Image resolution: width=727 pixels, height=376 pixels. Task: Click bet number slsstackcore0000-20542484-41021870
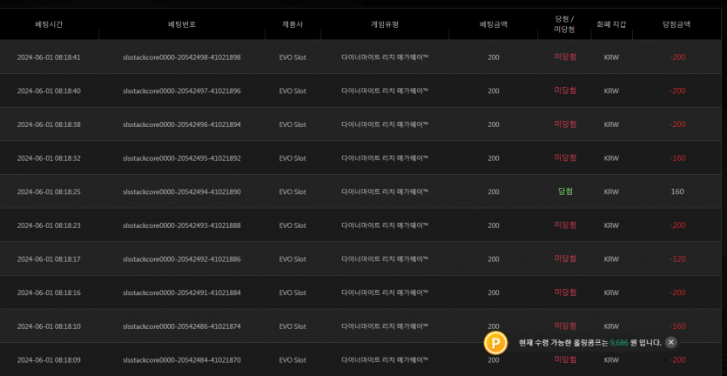pos(182,359)
